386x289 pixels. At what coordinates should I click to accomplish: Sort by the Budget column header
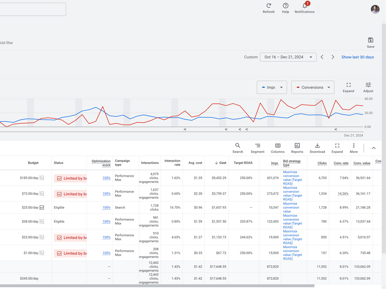pos(33,163)
